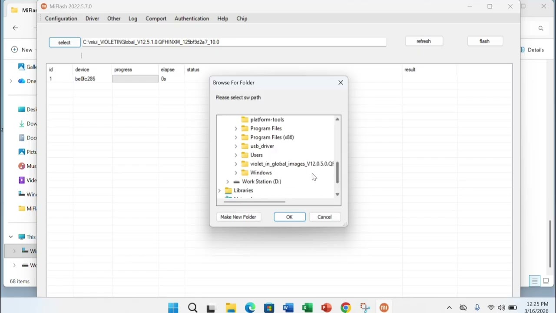Viewport: 556px width, 313px height.
Task: Open the Log menu
Action: [x=133, y=19]
